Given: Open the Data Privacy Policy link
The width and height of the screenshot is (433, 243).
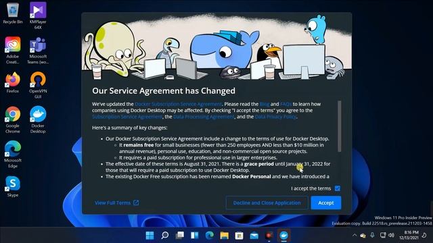Looking at the screenshot, I should point(275,117).
